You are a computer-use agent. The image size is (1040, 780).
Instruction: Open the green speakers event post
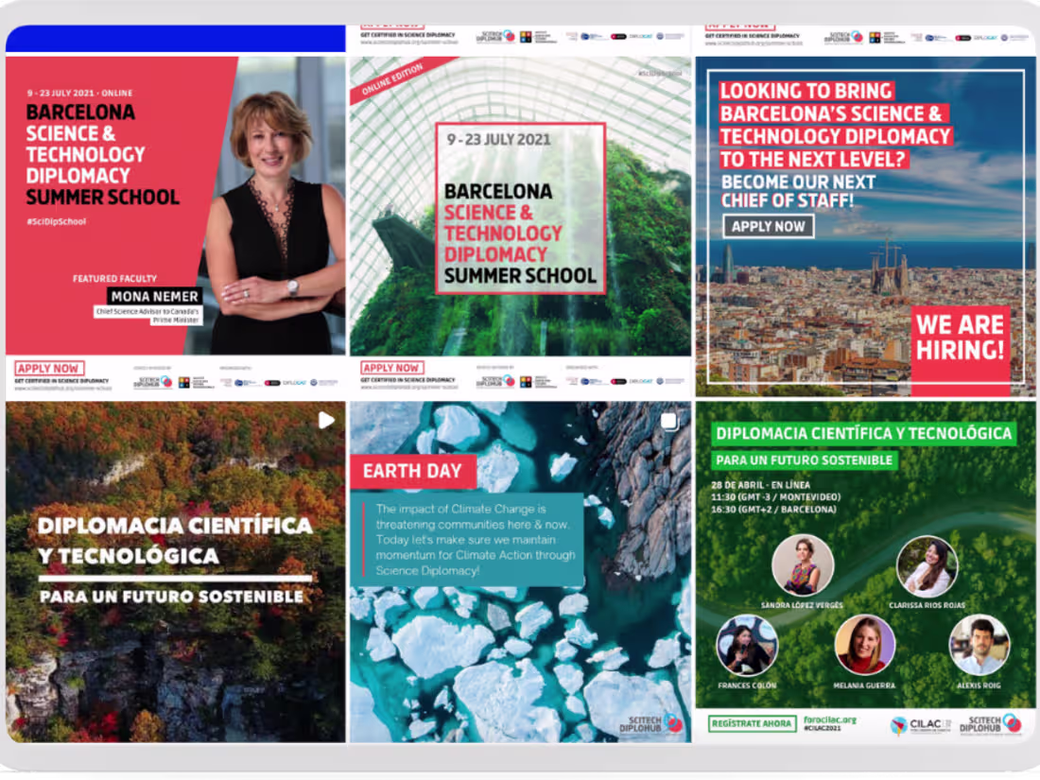865,572
